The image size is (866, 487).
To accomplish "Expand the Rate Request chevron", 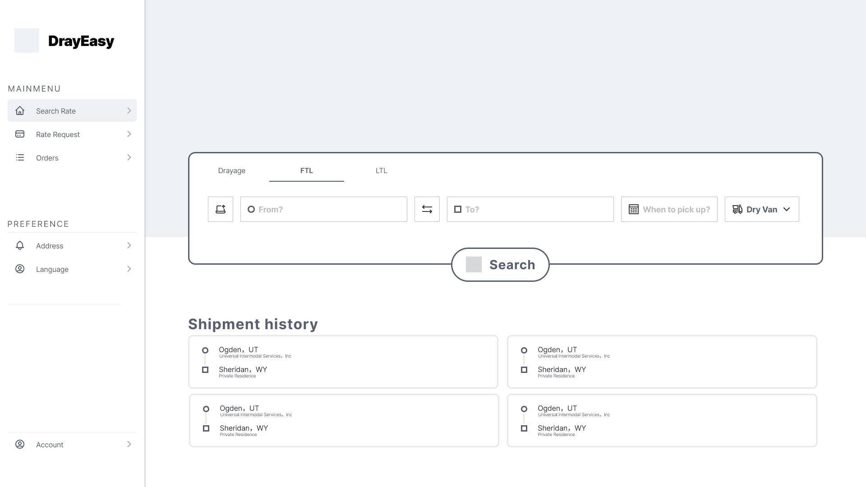I will click(x=129, y=134).
